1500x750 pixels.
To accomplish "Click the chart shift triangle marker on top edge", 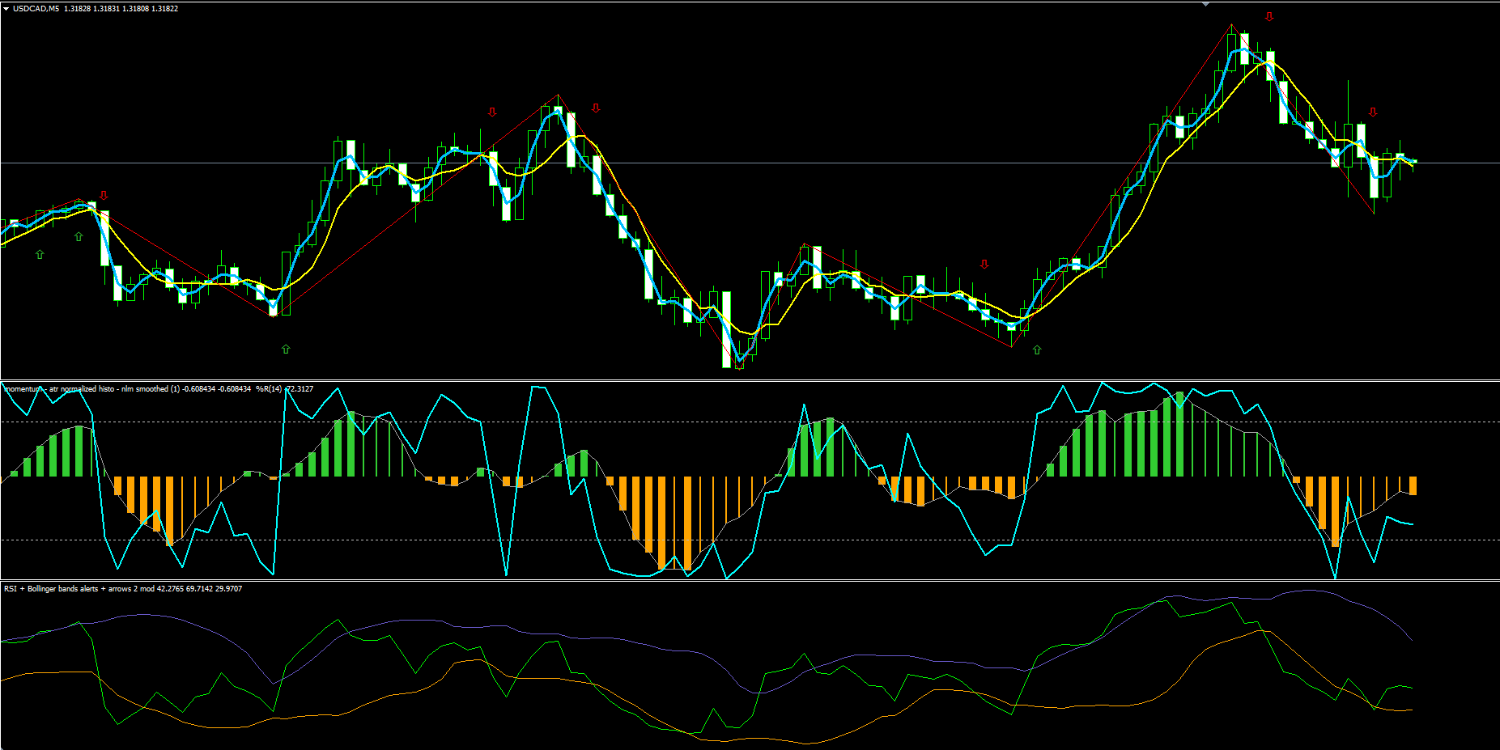I will click(x=1205, y=4).
